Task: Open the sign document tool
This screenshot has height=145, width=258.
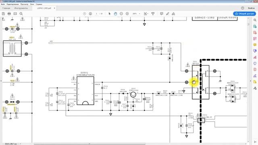Action: [x=173, y=14]
